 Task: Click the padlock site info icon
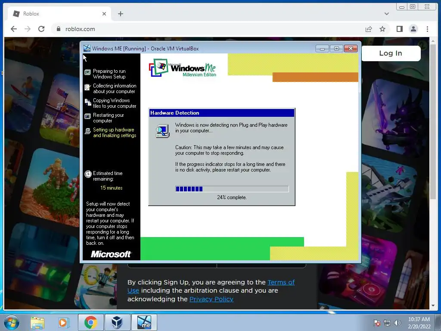click(x=59, y=29)
